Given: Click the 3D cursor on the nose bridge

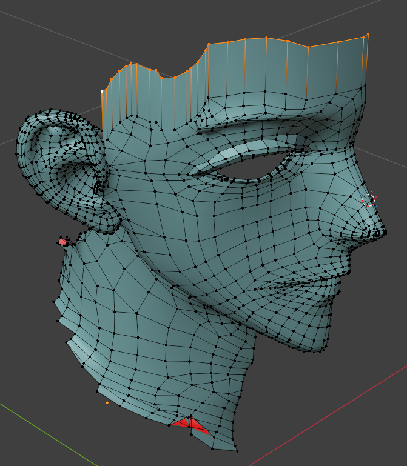Looking at the screenshot, I should [369, 199].
